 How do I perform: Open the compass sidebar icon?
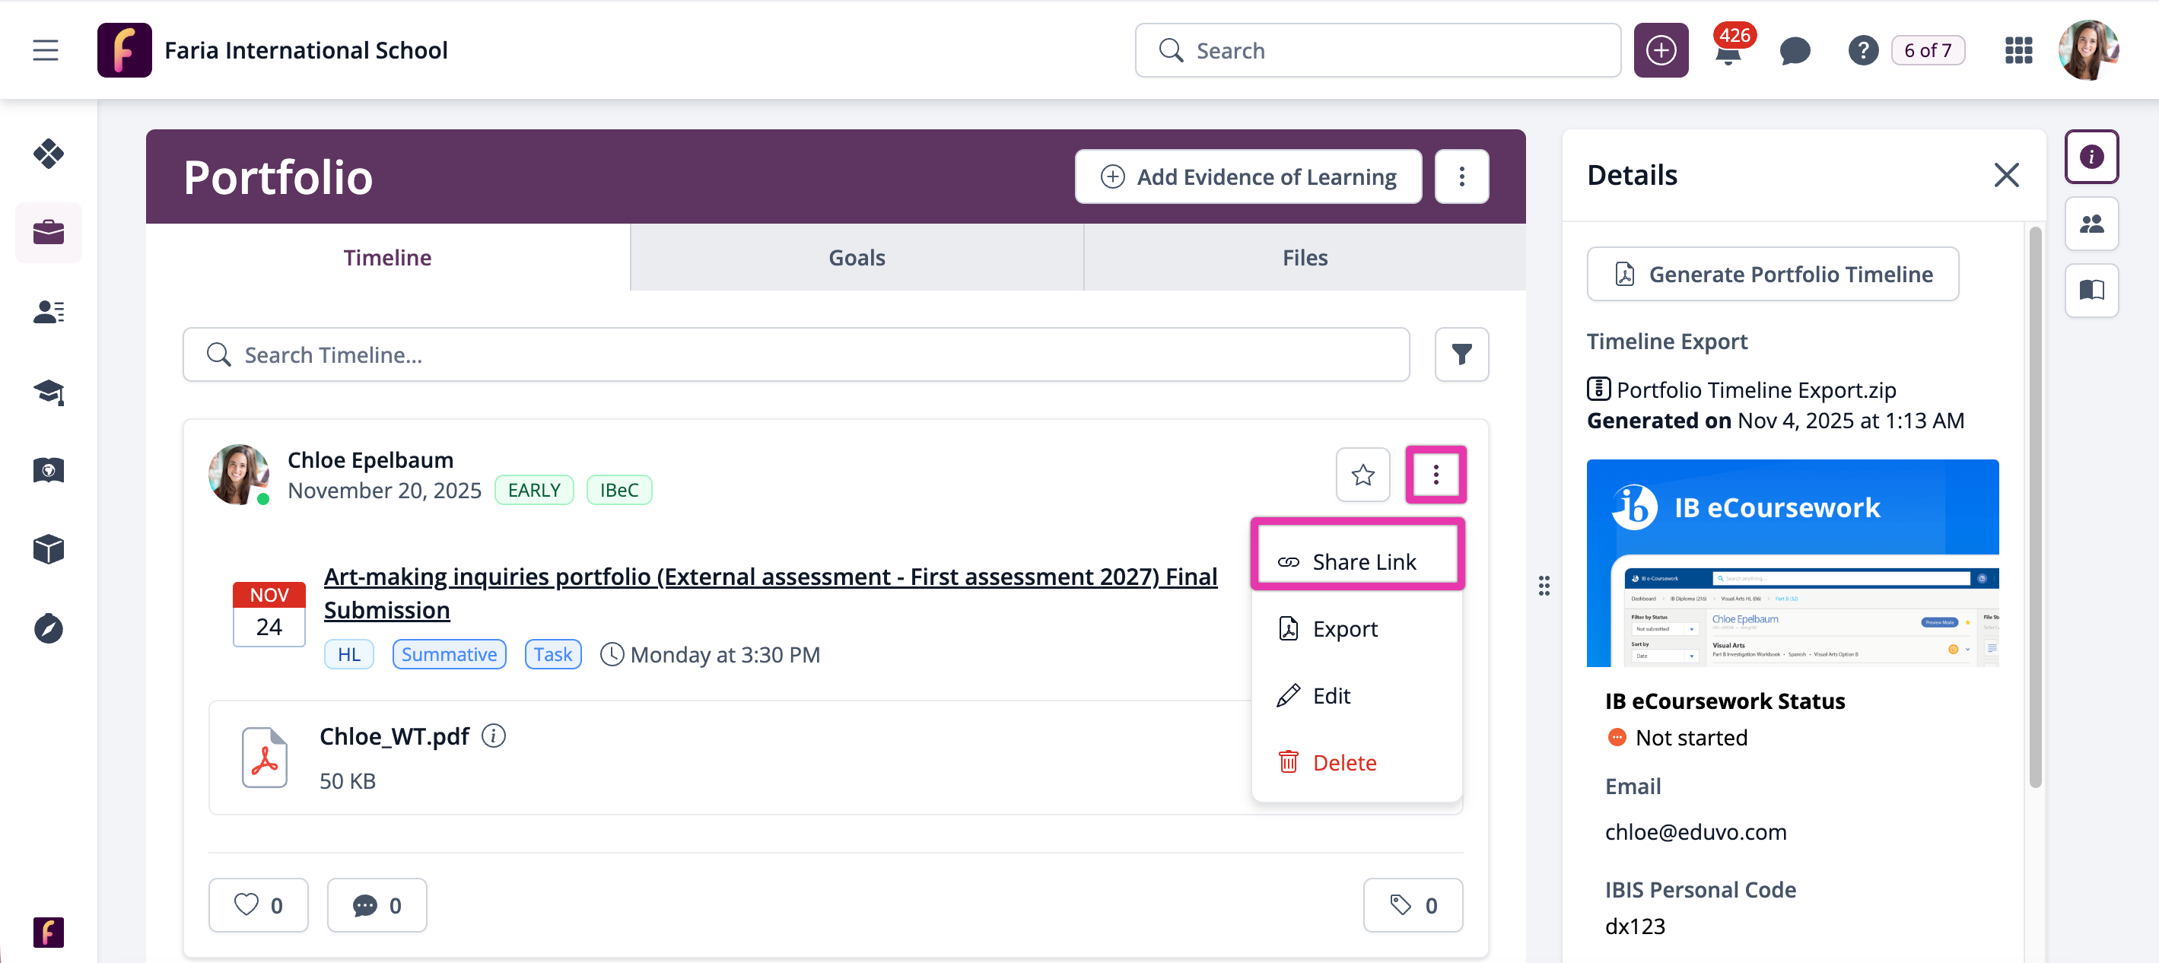tap(49, 628)
